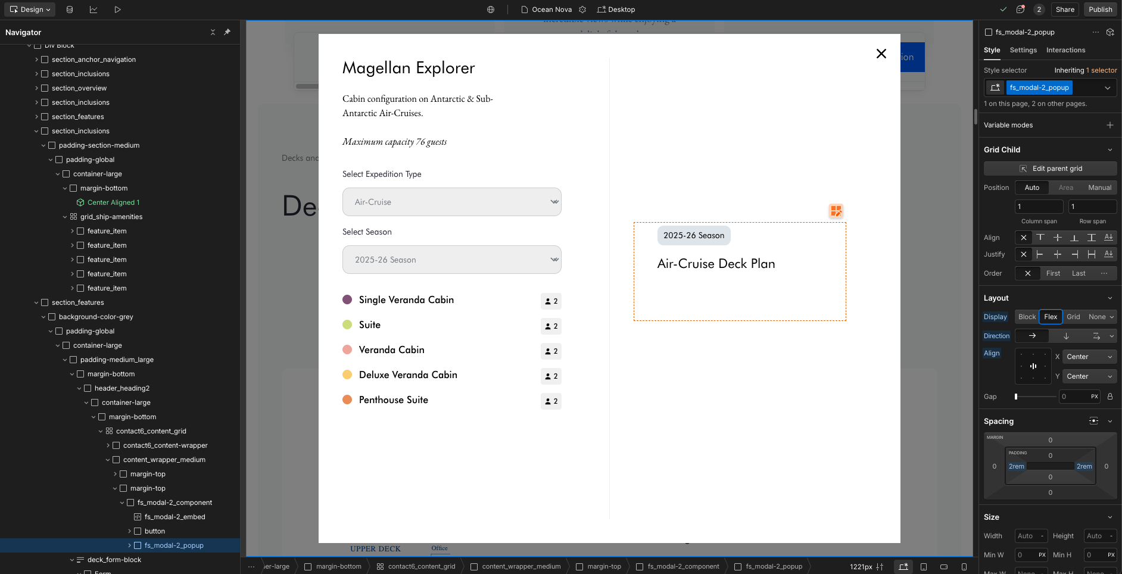Open the Y alignment Center dropdown
Screen dimensions: 1122x574
(1089, 376)
